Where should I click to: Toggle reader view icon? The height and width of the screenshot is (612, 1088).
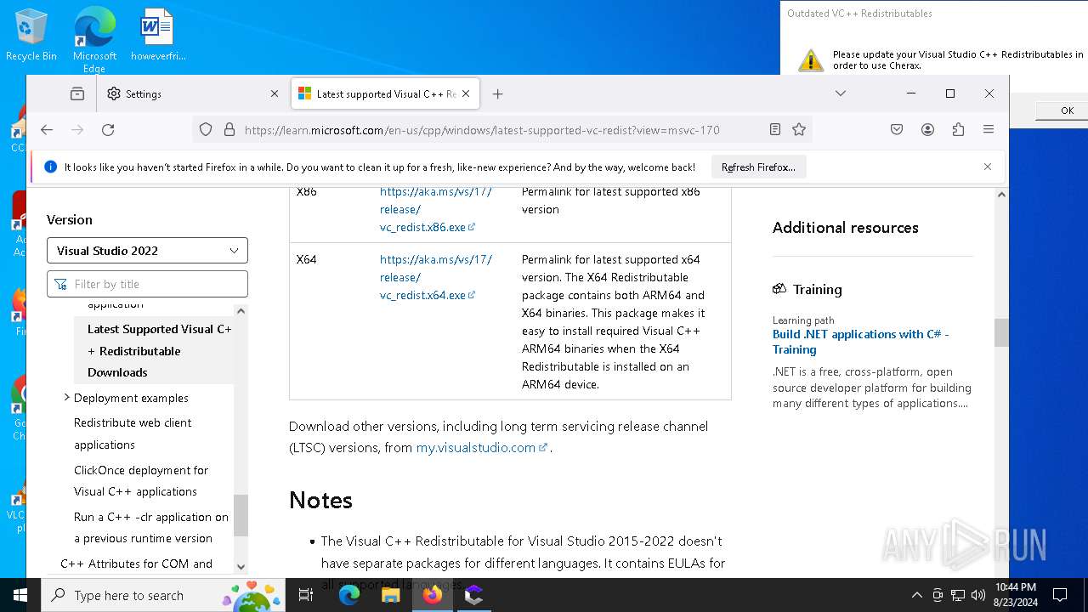[775, 129]
